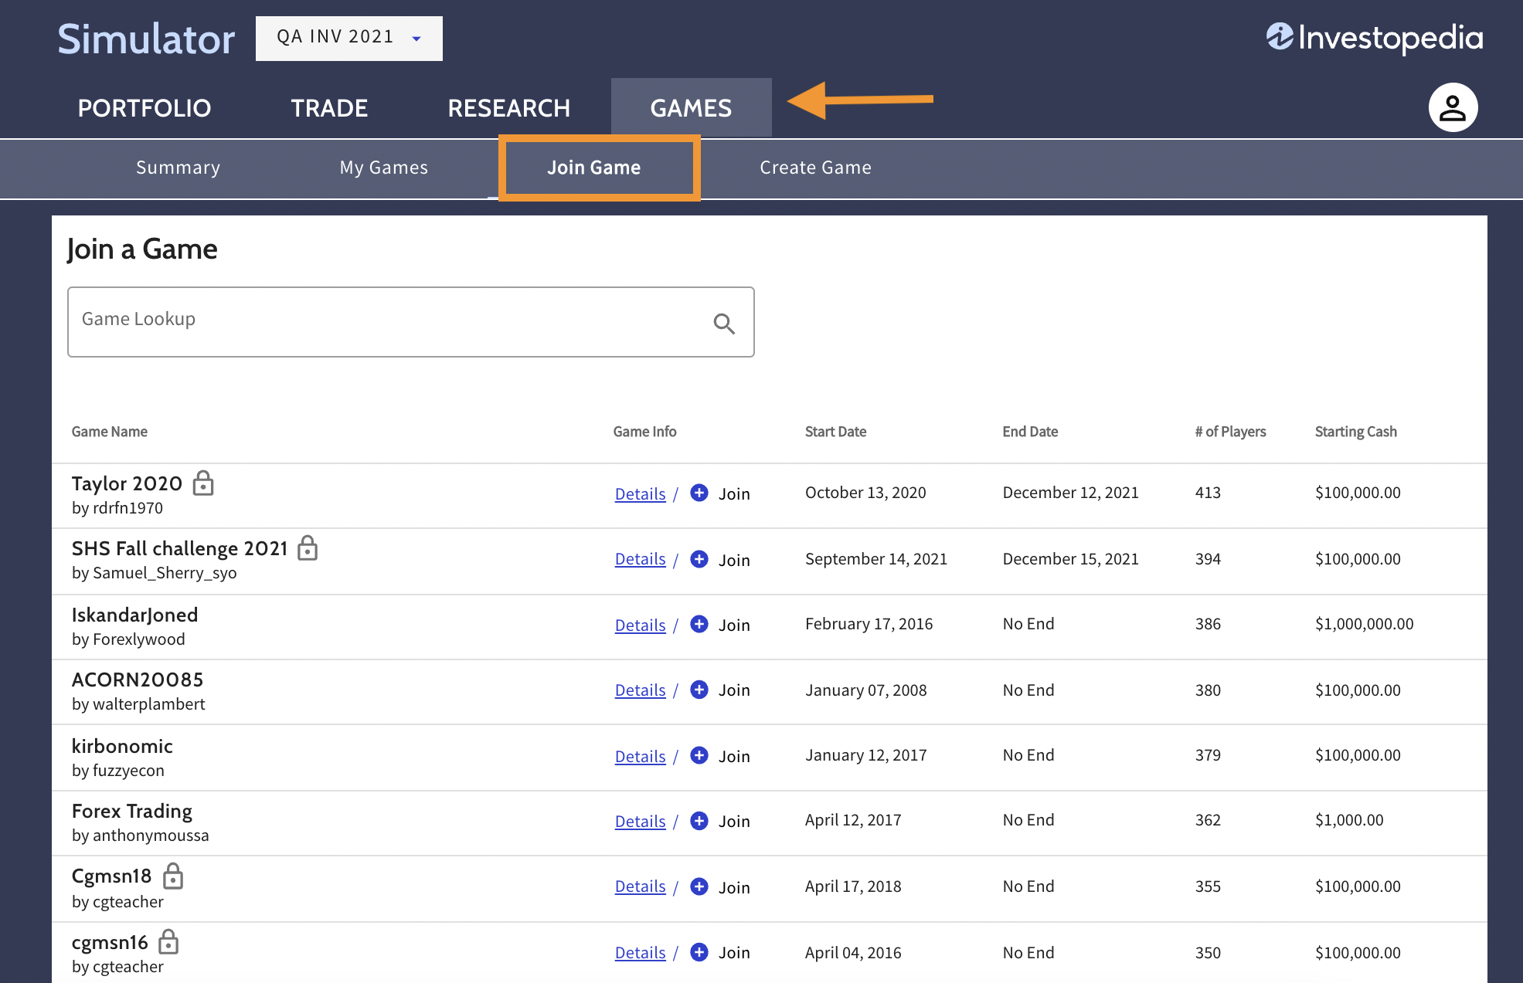Click the user profile avatar icon
The width and height of the screenshot is (1523, 983).
click(x=1452, y=107)
